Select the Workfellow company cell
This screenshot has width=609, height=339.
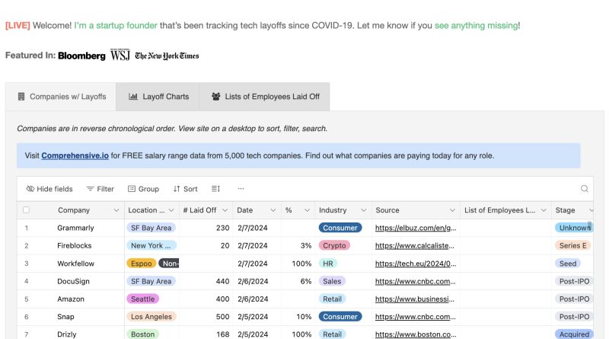coord(75,264)
